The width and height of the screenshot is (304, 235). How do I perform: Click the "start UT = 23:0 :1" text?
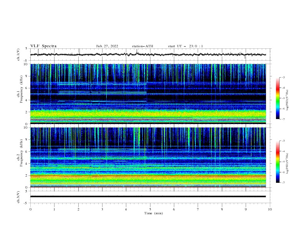185,46
